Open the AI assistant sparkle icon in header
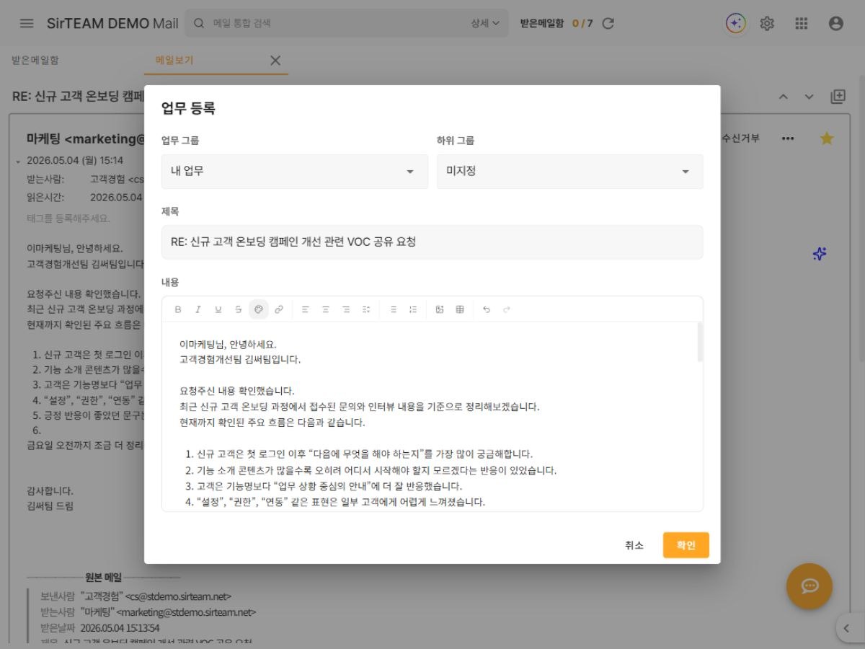 (x=735, y=23)
